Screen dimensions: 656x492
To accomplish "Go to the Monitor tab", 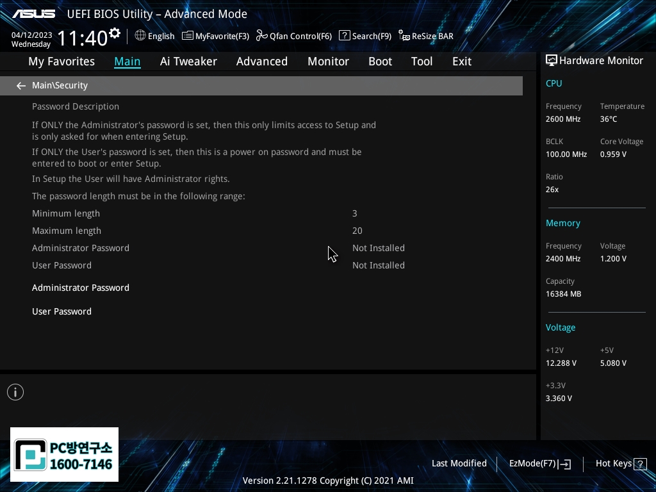I will (328, 61).
